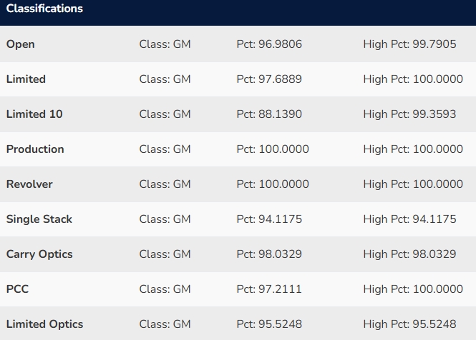This screenshot has width=476, height=340.
Task: Select the Limited 10 division label
Action: point(34,114)
